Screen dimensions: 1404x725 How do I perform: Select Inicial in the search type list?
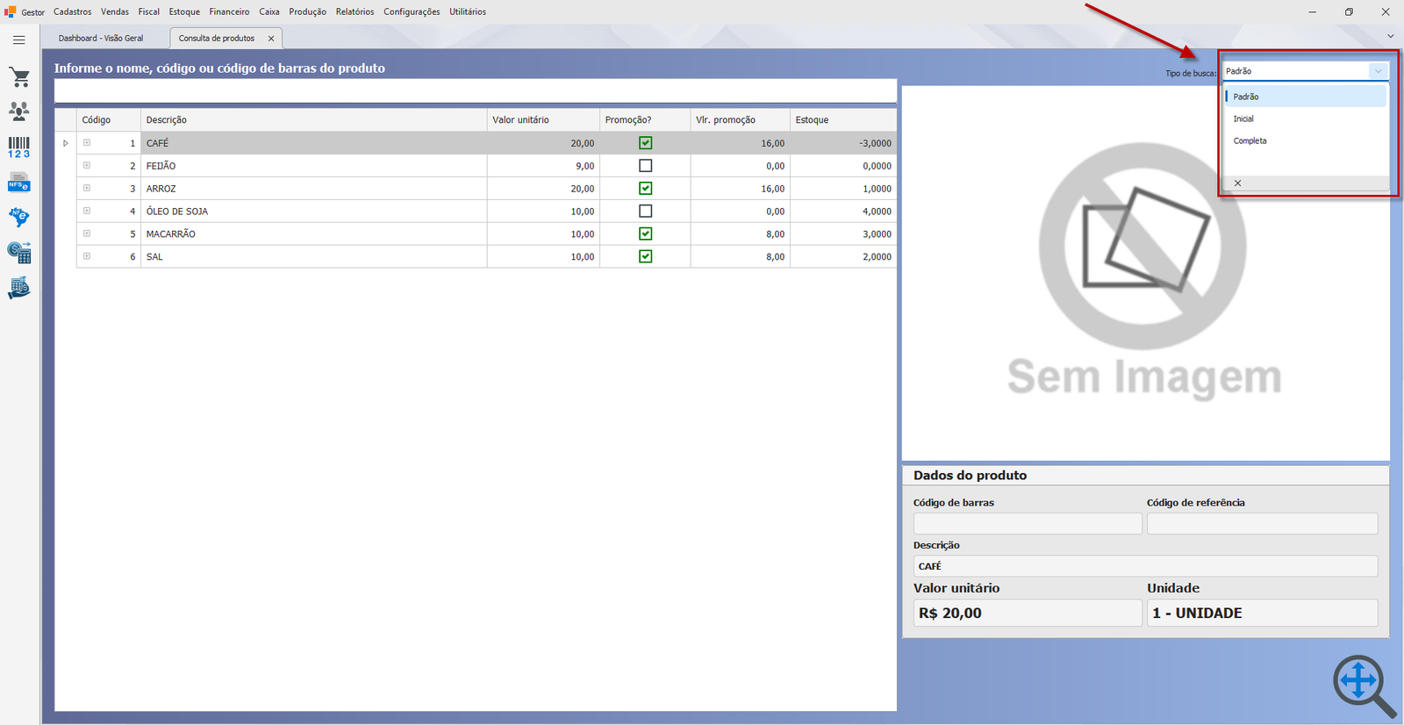(1305, 118)
